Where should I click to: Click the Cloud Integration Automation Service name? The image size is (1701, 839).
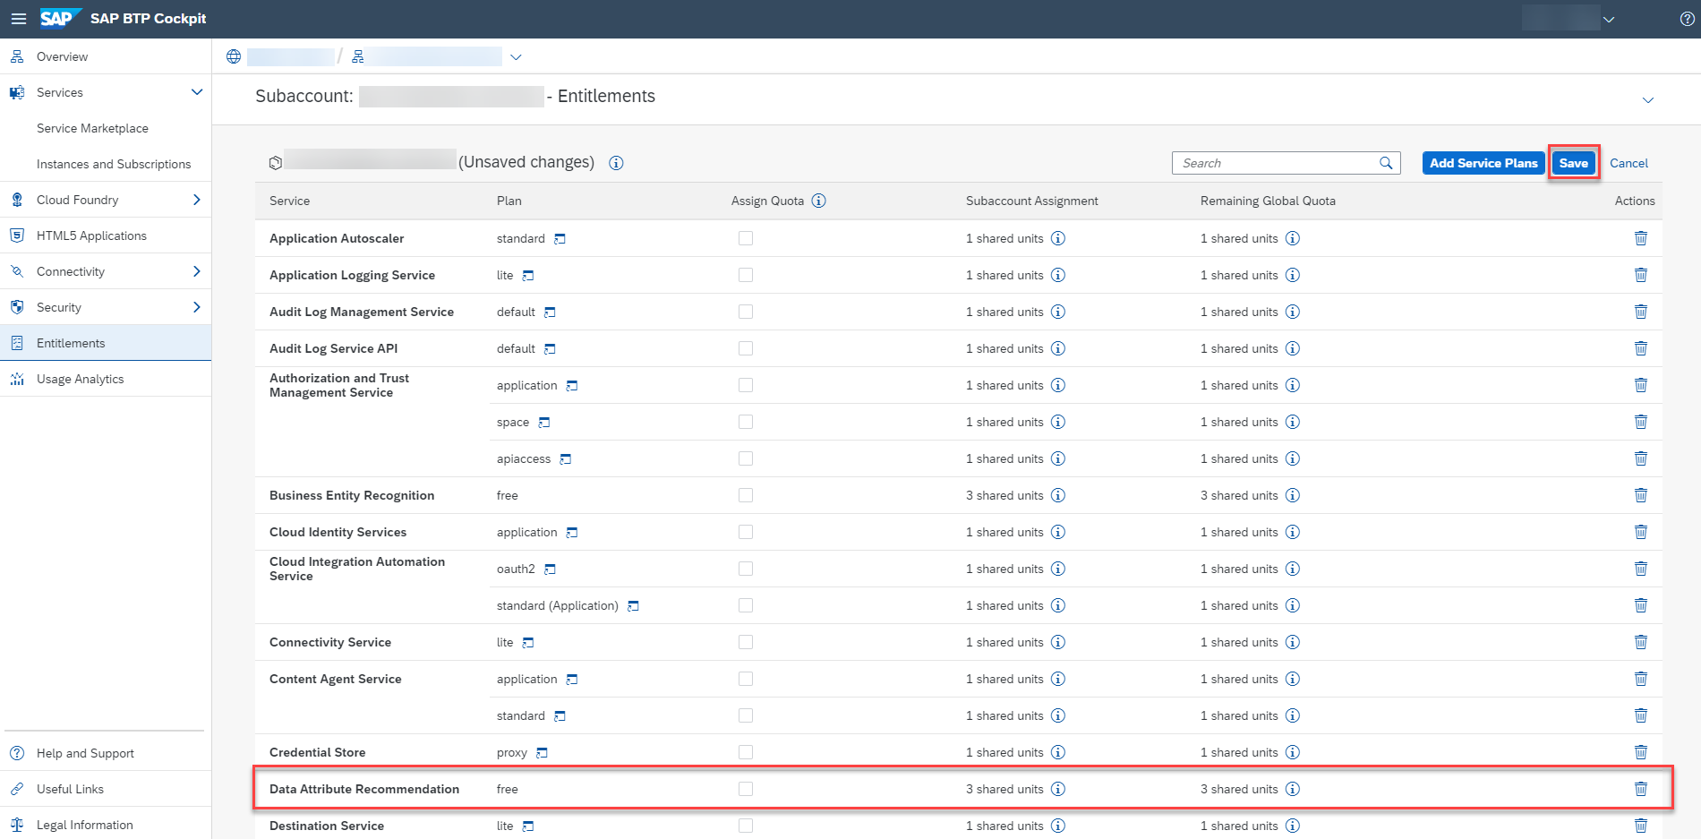tap(357, 569)
